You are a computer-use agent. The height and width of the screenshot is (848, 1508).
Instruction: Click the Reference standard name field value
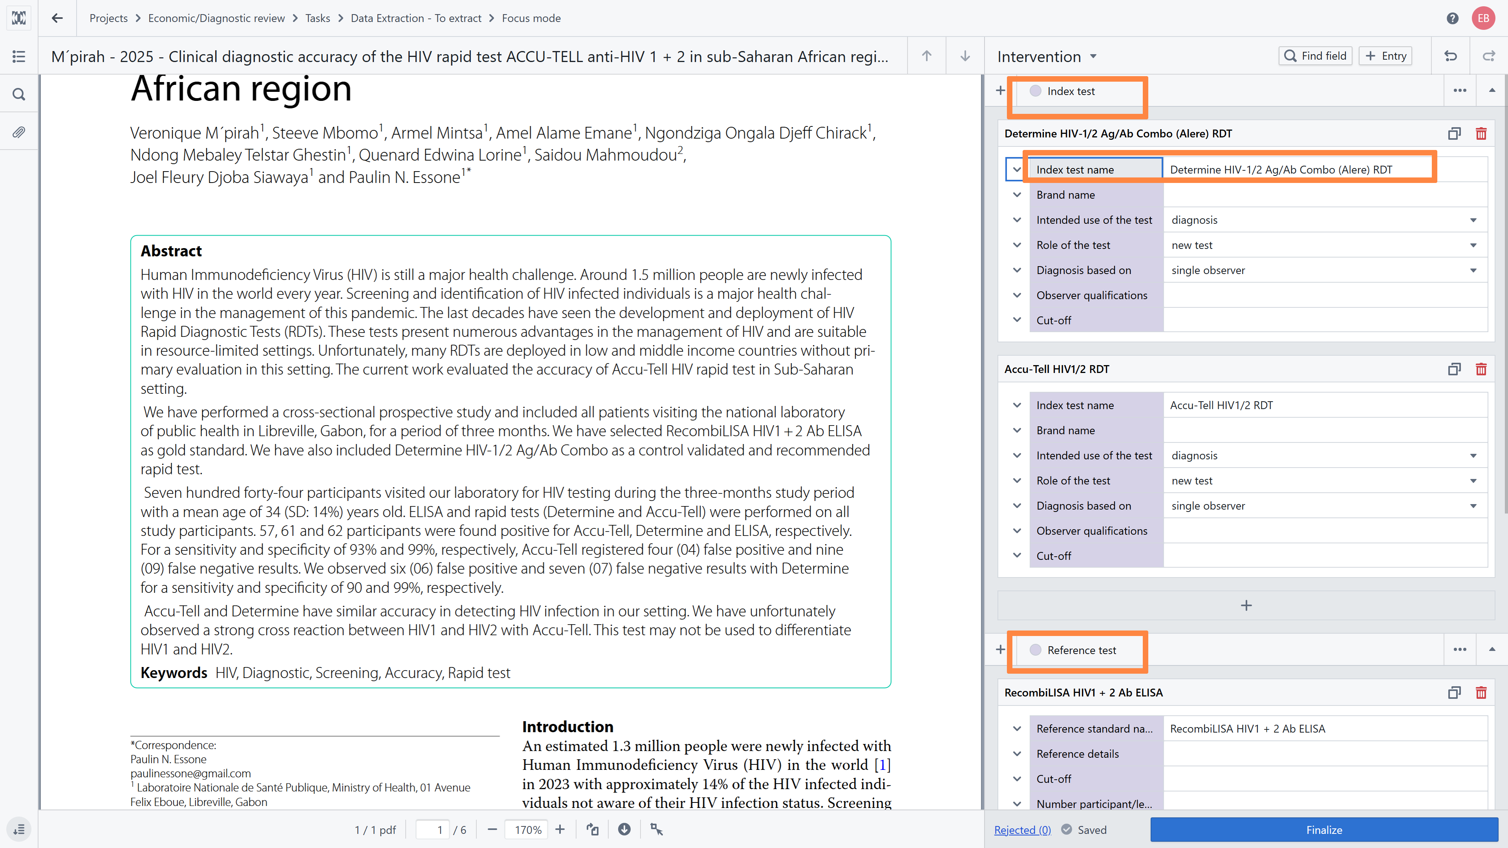[x=1325, y=729]
